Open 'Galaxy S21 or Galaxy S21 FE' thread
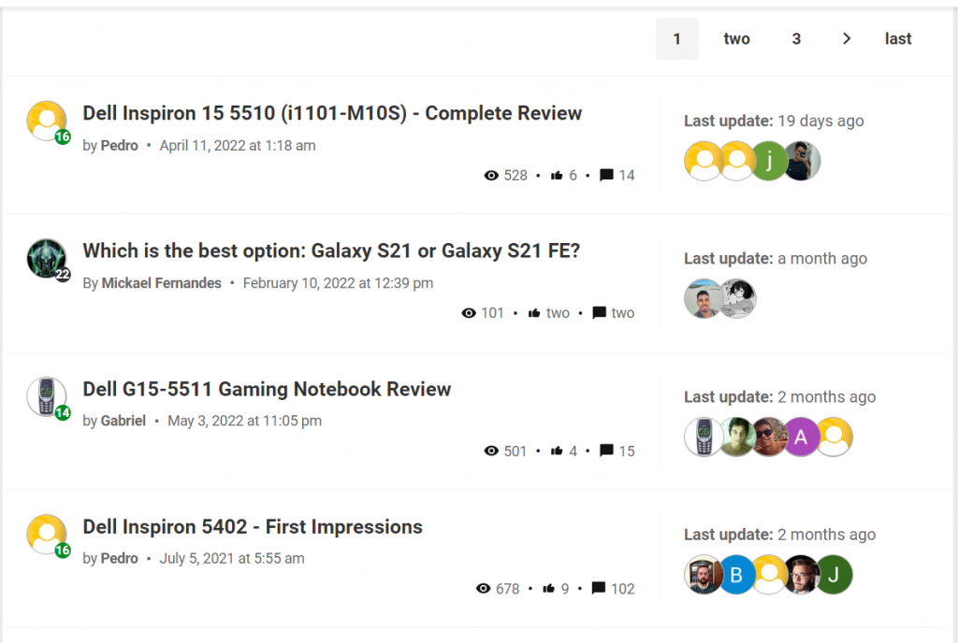 pos(331,251)
